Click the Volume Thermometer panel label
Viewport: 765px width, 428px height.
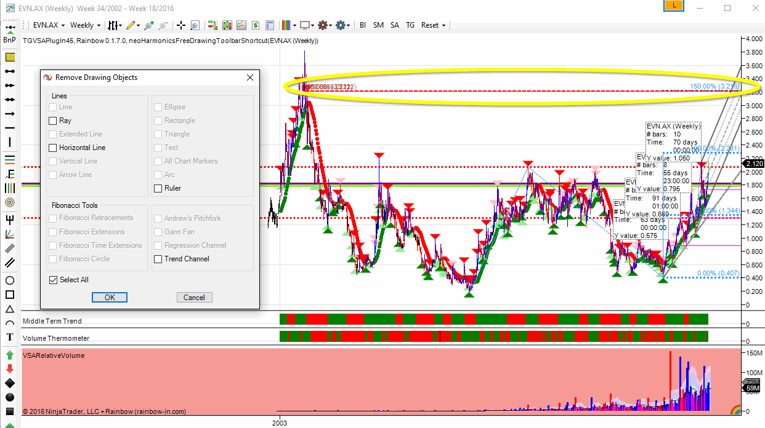[55, 338]
